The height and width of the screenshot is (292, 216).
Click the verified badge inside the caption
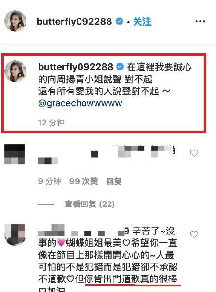click(120, 67)
